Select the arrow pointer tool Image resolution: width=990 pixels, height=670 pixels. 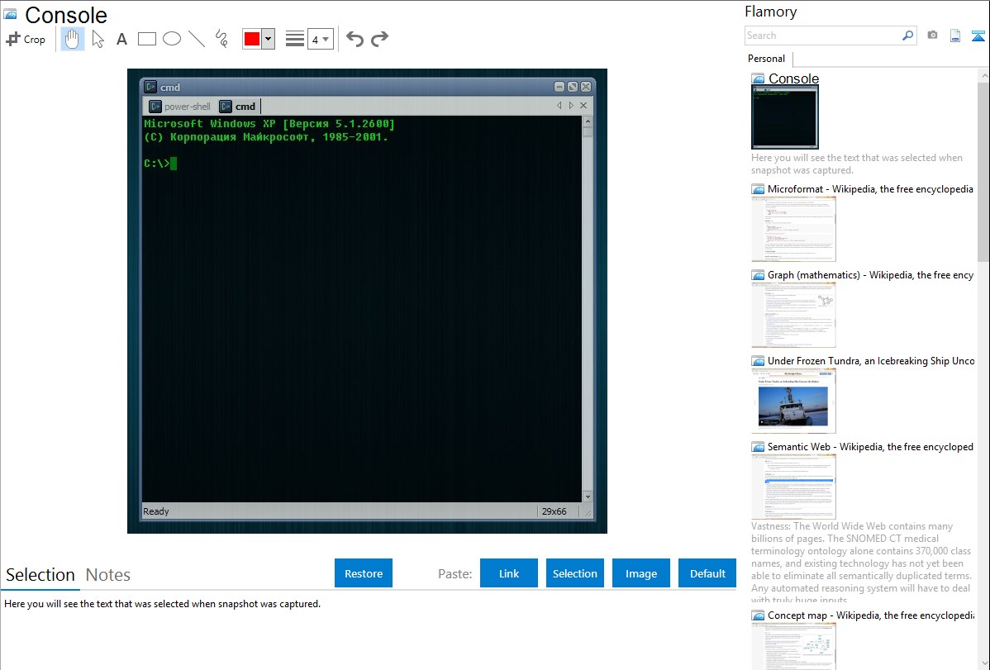coord(98,39)
